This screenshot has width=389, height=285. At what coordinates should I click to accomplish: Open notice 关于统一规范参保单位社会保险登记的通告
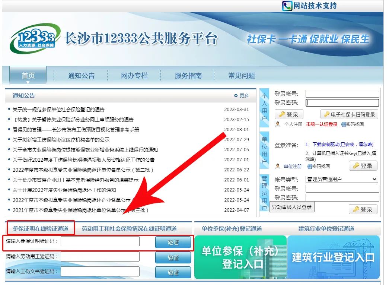click(x=58, y=110)
